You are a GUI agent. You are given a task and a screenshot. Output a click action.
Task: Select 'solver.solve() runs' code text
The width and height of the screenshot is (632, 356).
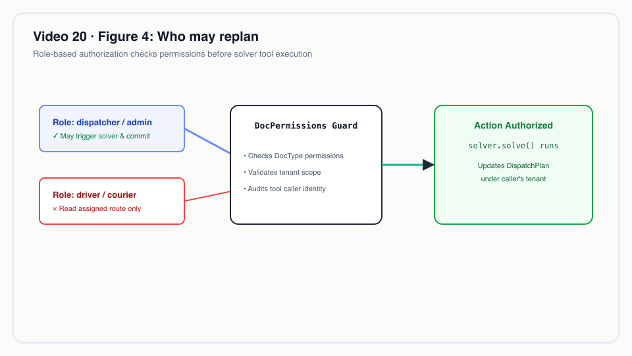tap(513, 146)
